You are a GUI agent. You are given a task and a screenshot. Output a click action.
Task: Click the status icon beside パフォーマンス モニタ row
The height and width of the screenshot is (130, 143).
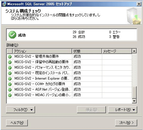coord(10,67)
